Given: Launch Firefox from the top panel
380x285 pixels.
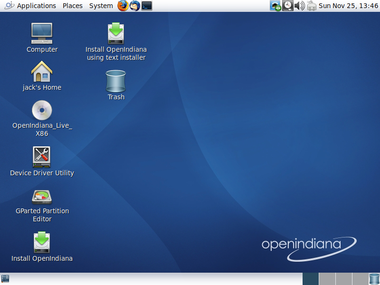Looking at the screenshot, I should click(x=123, y=6).
